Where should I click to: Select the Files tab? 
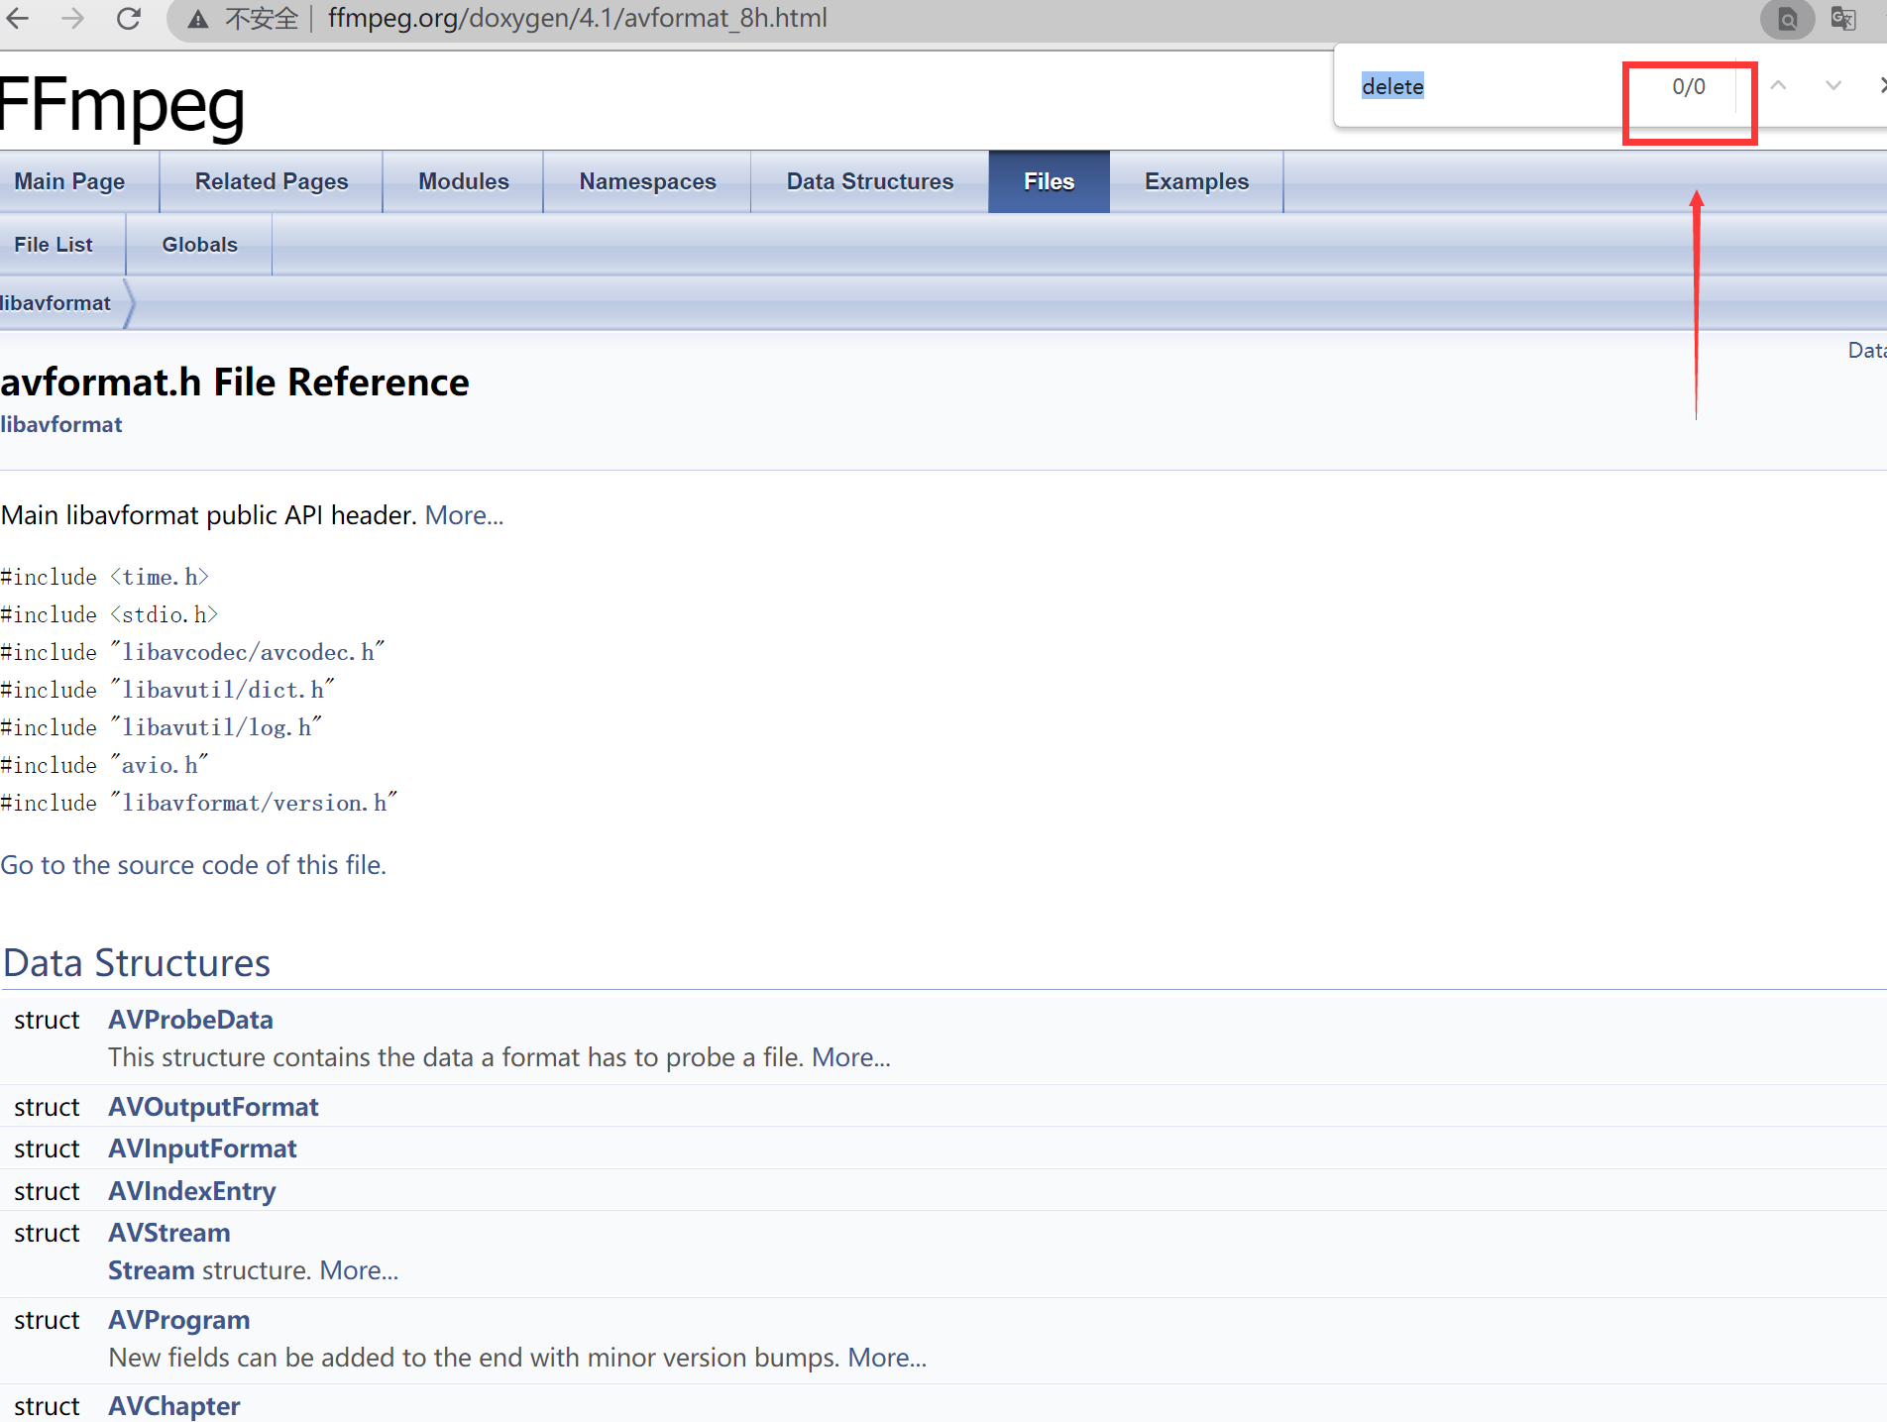coord(1049,181)
